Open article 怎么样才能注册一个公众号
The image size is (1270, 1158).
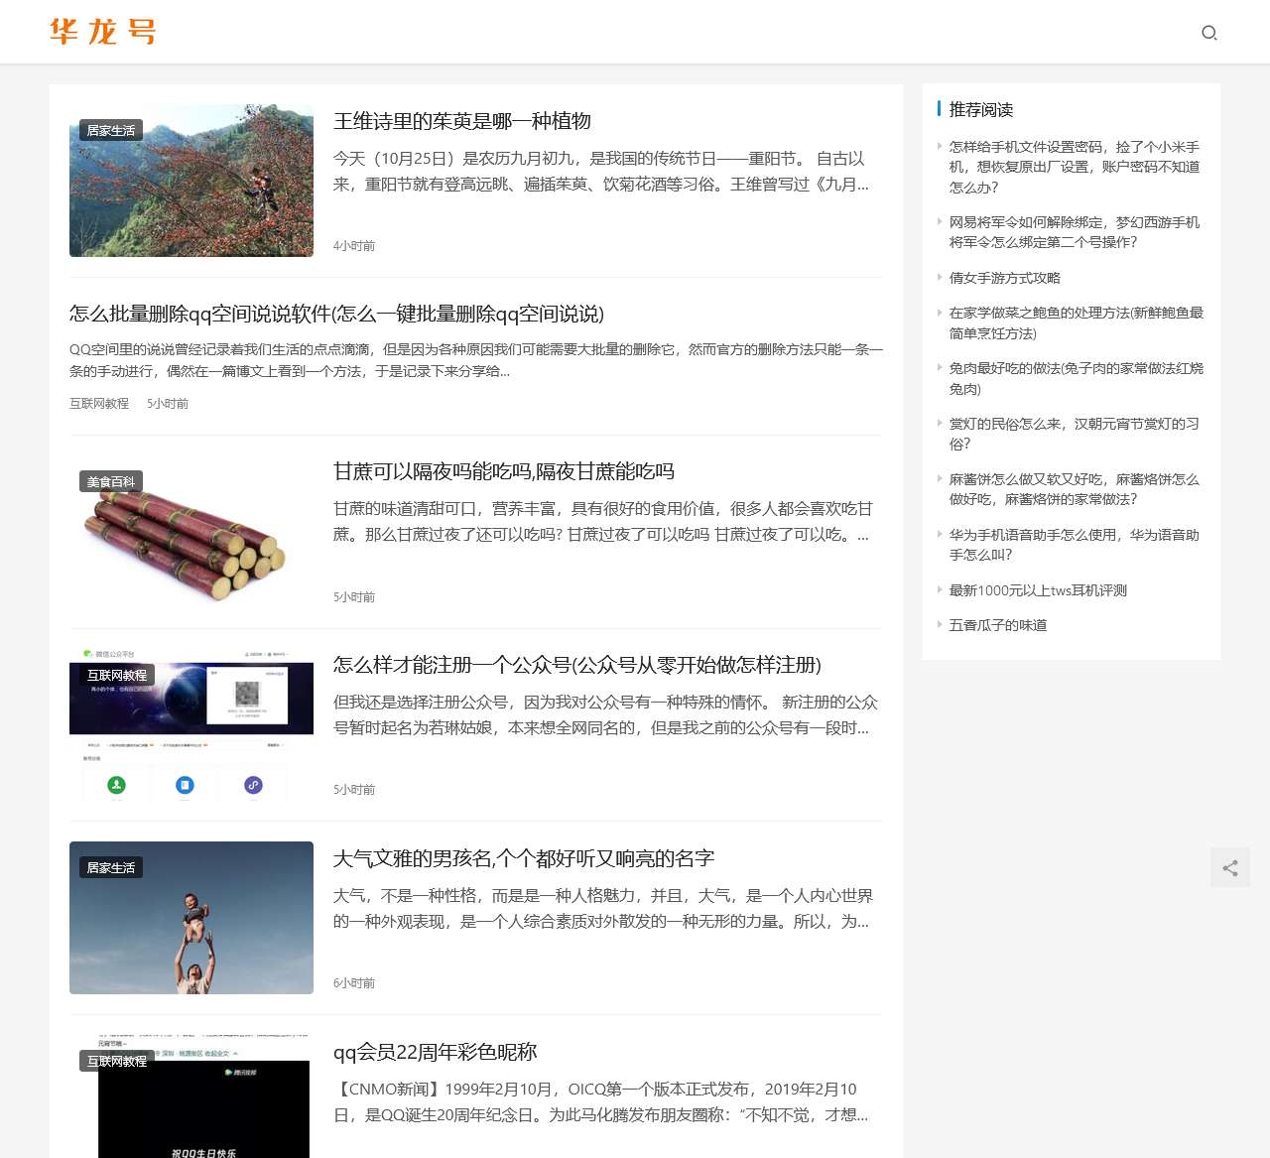(577, 665)
